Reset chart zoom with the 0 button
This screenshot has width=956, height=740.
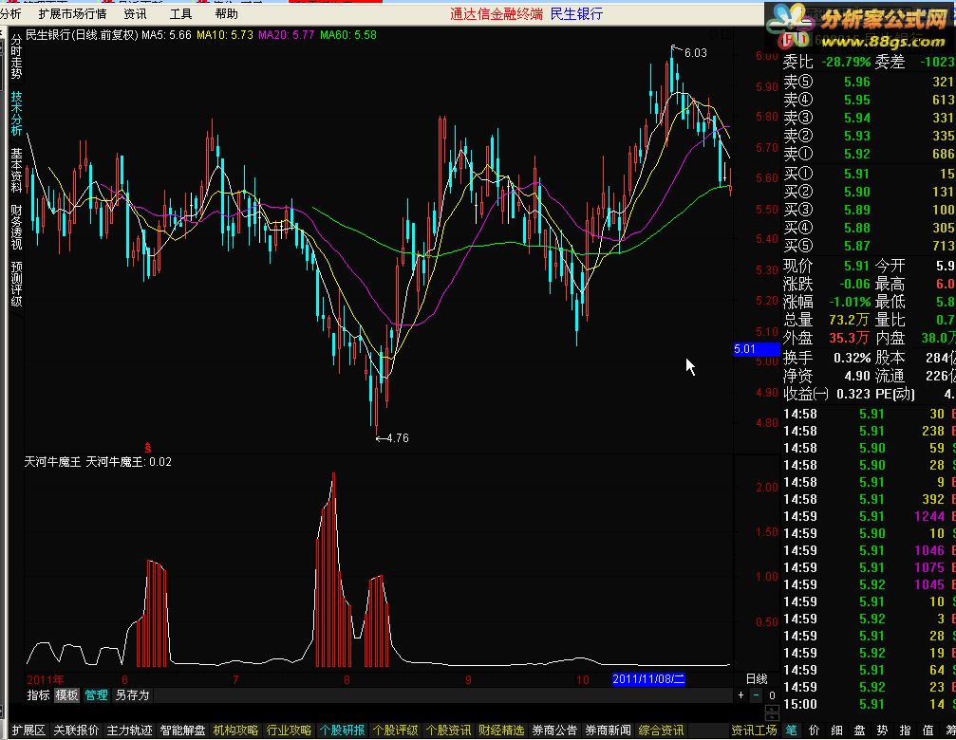(x=772, y=694)
